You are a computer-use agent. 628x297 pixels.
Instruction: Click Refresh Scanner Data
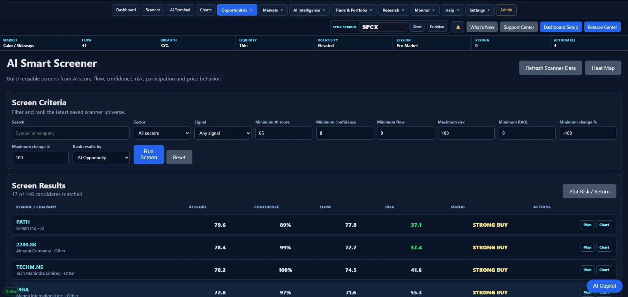point(551,68)
